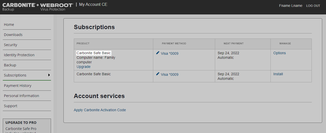Click Upgrade link under Family computer
Image resolution: width=326 pixels, height=133 pixels.
[x=83, y=67]
